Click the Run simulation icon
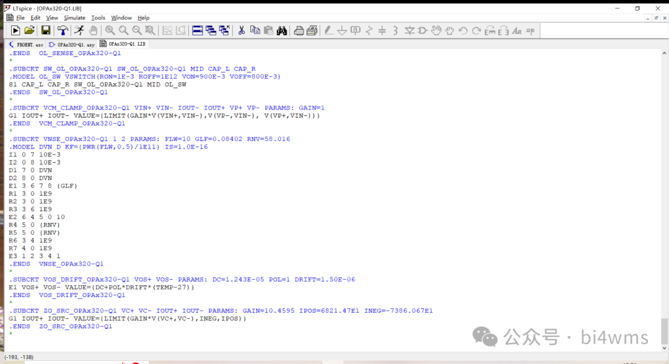 [16, 30]
